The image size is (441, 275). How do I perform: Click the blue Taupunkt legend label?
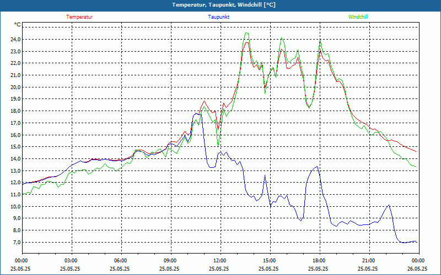218,17
